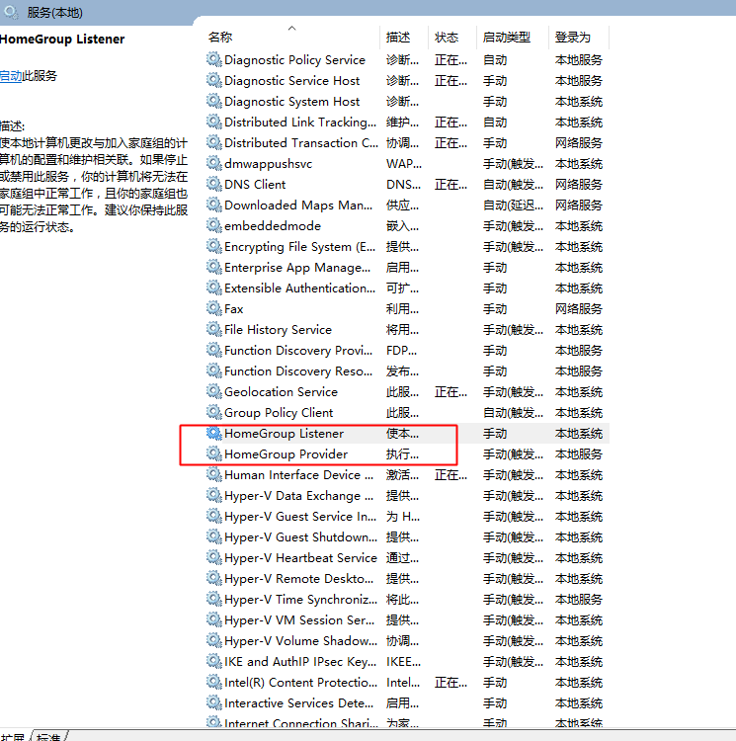Click the gear icon of Encrypting File System
Viewport: 736px width, 741px height.
pos(214,247)
